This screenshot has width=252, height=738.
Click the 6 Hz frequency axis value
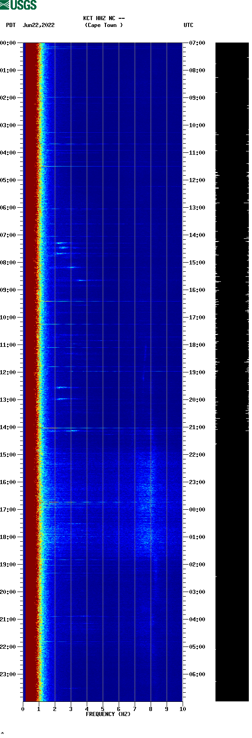click(119, 709)
